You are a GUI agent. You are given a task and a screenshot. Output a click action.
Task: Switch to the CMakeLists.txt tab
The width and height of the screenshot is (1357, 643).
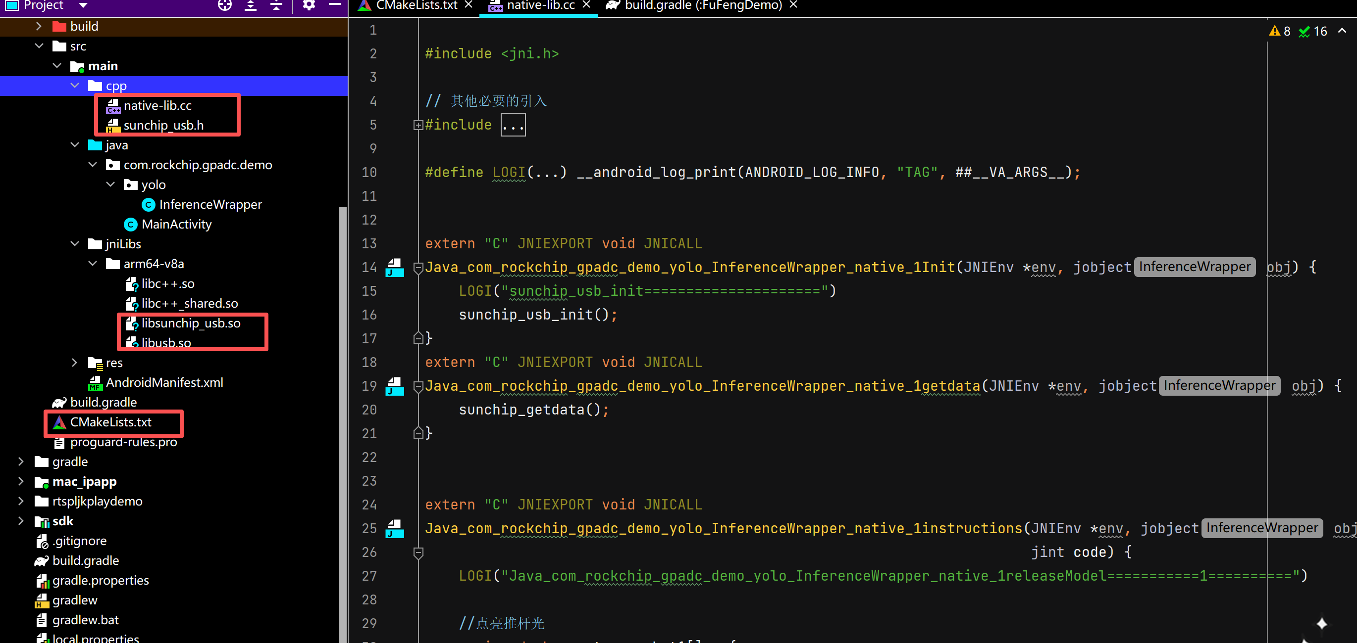tap(416, 6)
